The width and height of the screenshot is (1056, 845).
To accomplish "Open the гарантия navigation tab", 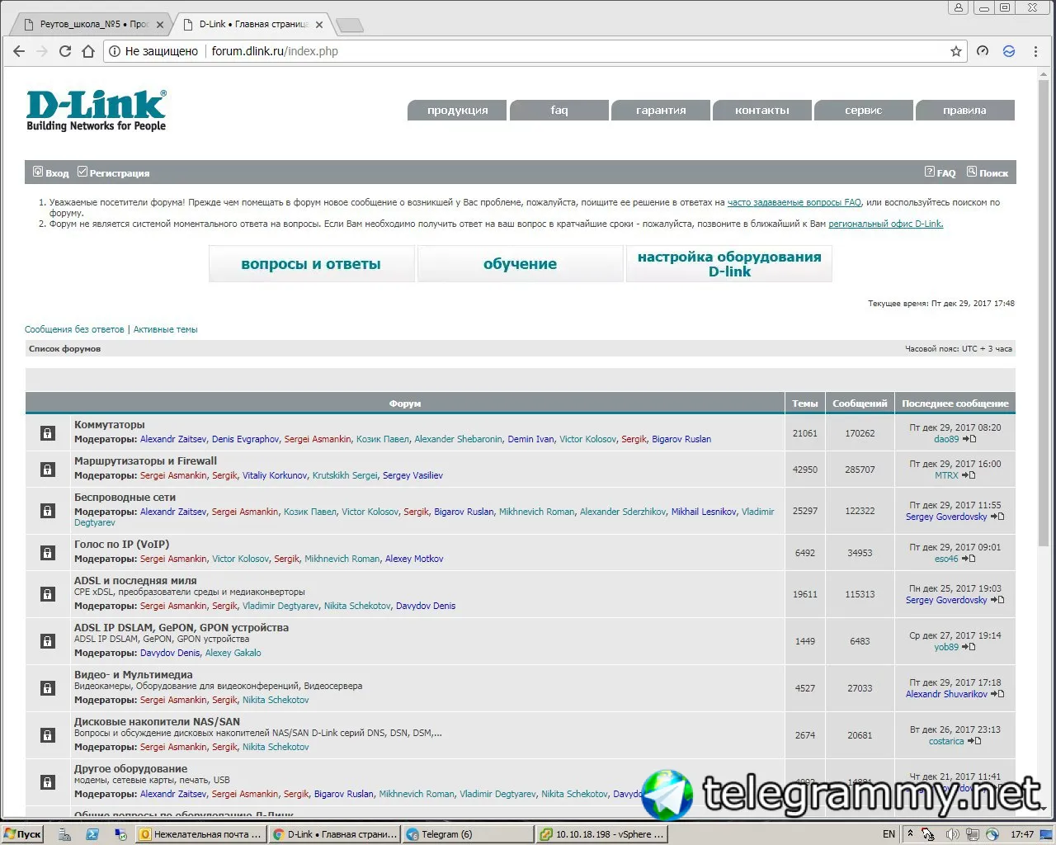I will 661,111.
